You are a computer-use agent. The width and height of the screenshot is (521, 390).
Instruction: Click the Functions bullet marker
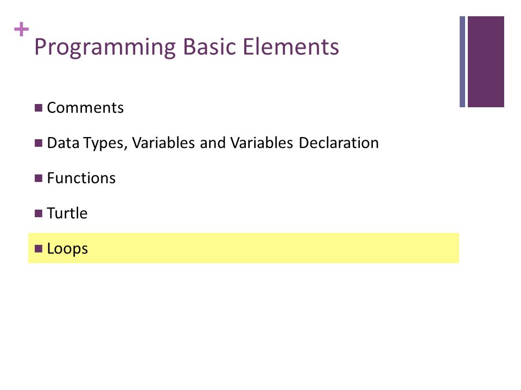point(39,178)
